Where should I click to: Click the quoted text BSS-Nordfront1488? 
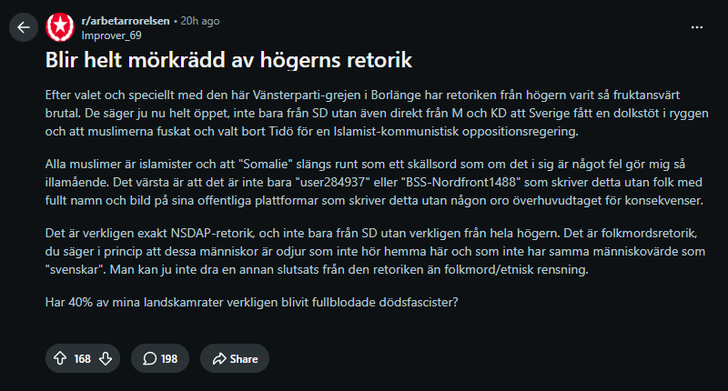[x=460, y=182]
